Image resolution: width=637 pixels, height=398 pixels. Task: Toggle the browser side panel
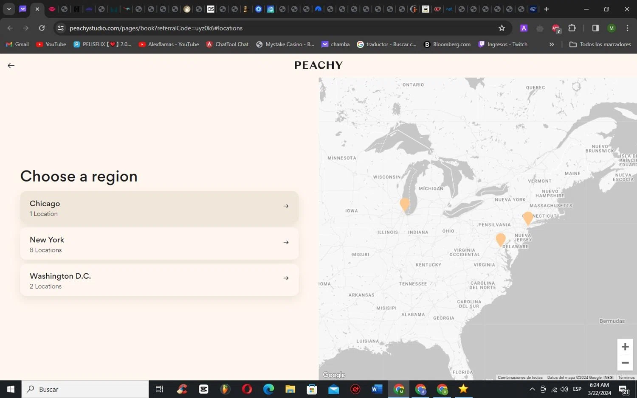(x=595, y=28)
